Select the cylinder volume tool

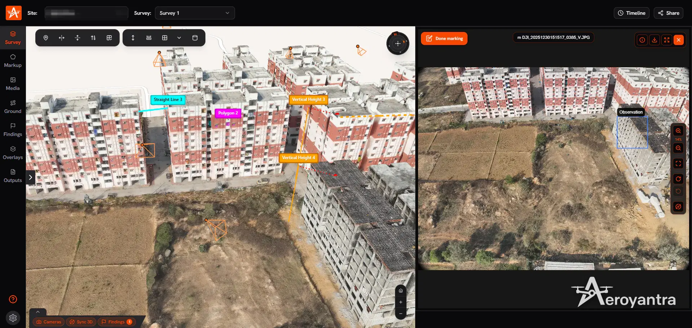[x=195, y=38]
